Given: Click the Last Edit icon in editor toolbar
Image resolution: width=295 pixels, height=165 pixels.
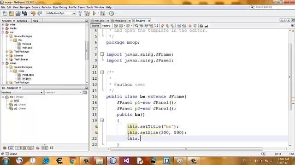Looking at the screenshot, I should 116,26.
